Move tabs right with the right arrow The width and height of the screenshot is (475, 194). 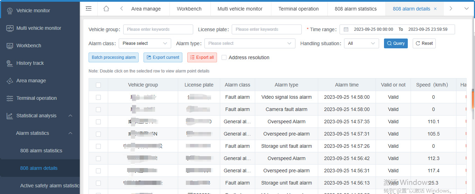coord(451,8)
